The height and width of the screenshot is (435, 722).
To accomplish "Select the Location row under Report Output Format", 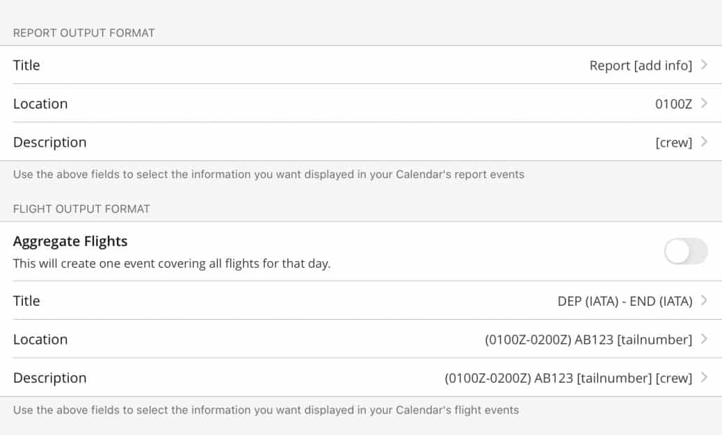I will click(40, 104).
